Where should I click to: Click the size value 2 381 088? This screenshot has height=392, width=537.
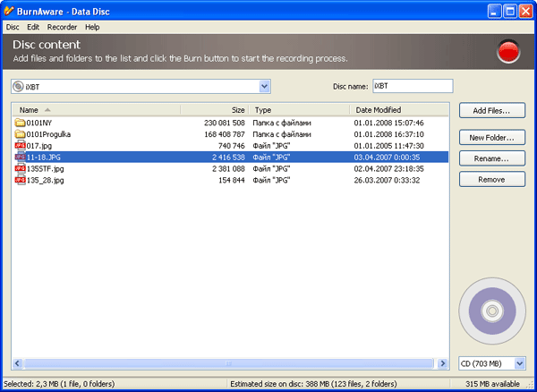(x=228, y=169)
